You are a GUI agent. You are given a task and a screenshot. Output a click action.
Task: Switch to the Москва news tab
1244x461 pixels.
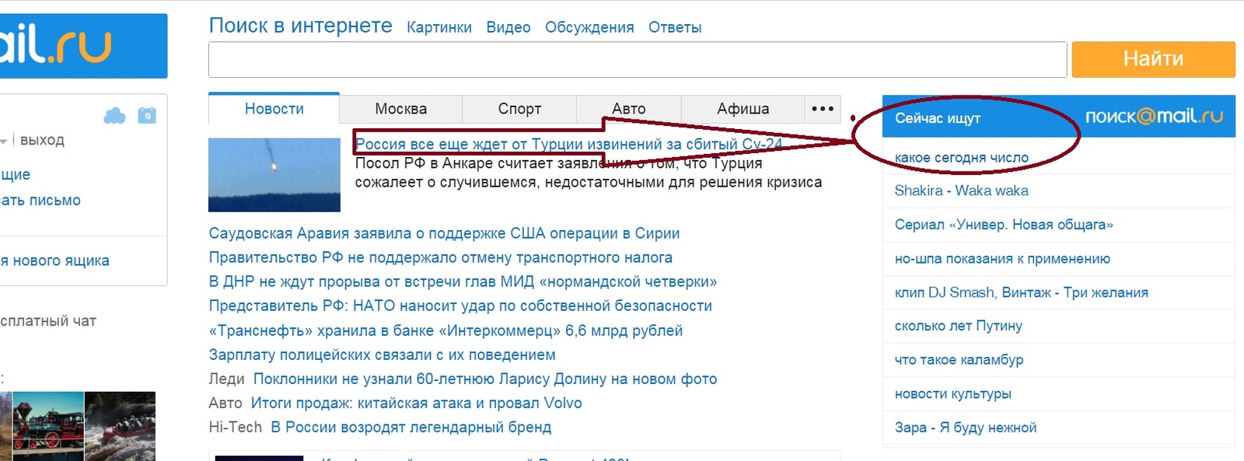pos(400,109)
